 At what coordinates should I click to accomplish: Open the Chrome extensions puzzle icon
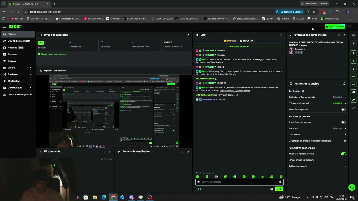pos(337,12)
